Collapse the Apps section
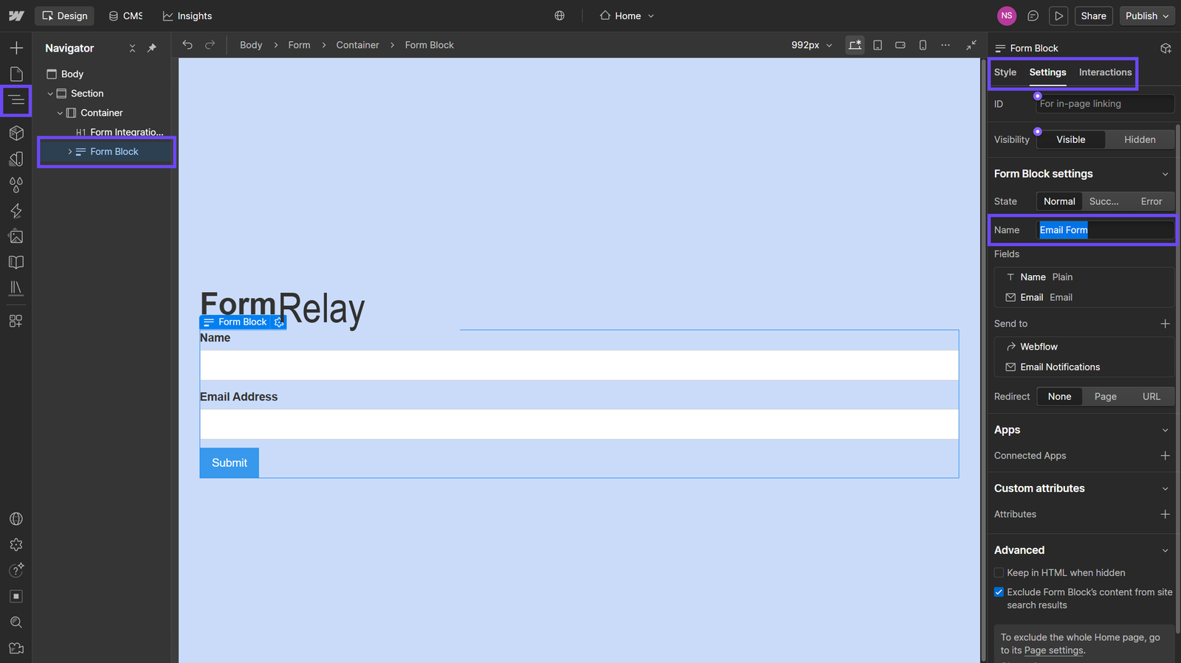This screenshot has width=1181, height=663. point(1165,430)
